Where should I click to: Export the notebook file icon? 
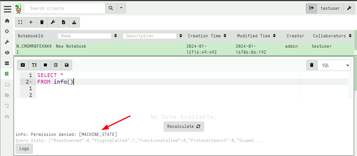click(63, 22)
